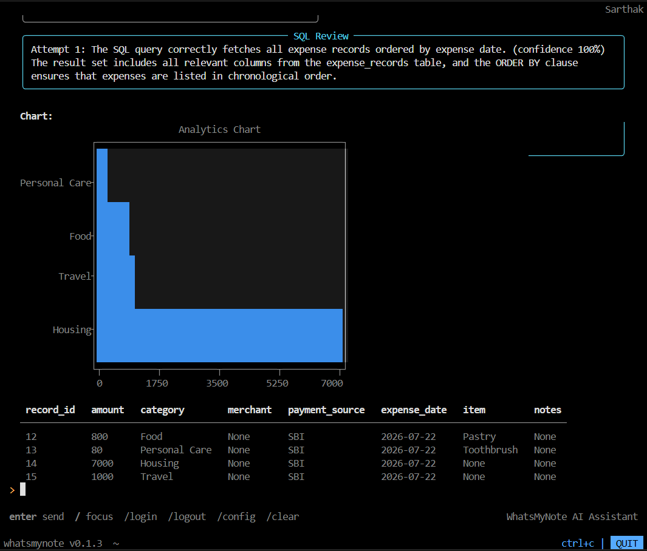Screen dimensions: 647x551
Task: Click the 5250 x-axis tick label
Action: click(277, 384)
